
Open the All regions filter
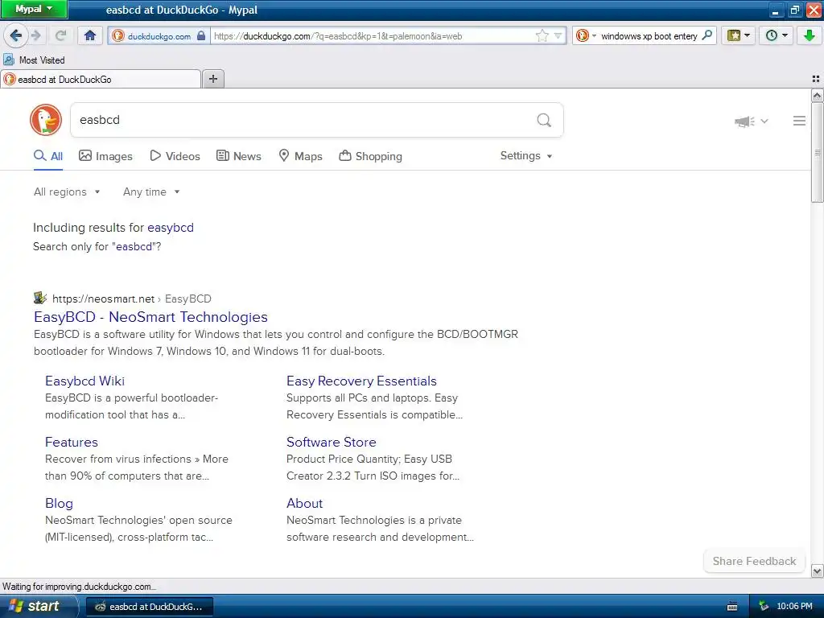(x=67, y=192)
